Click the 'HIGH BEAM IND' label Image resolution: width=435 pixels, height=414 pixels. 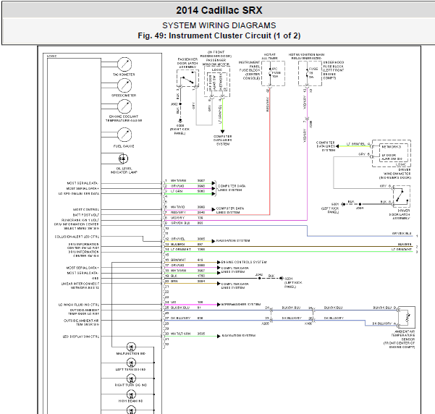coord(131,401)
